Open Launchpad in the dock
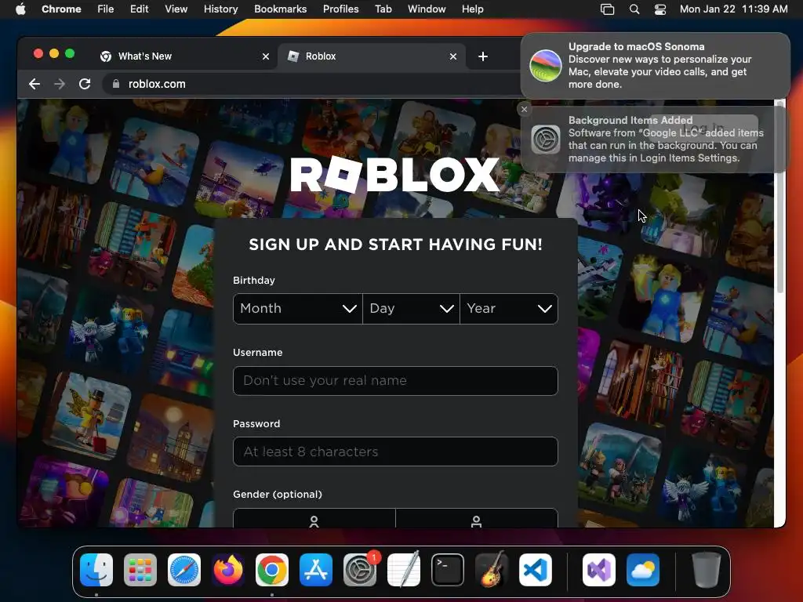The height and width of the screenshot is (602, 803). click(140, 570)
